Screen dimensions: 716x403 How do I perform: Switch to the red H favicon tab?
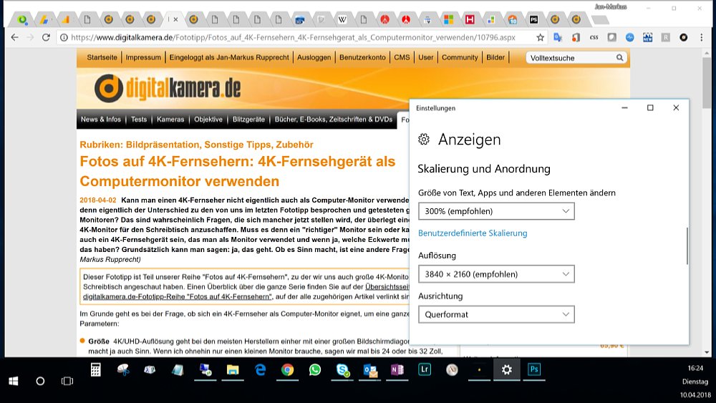click(x=470, y=19)
